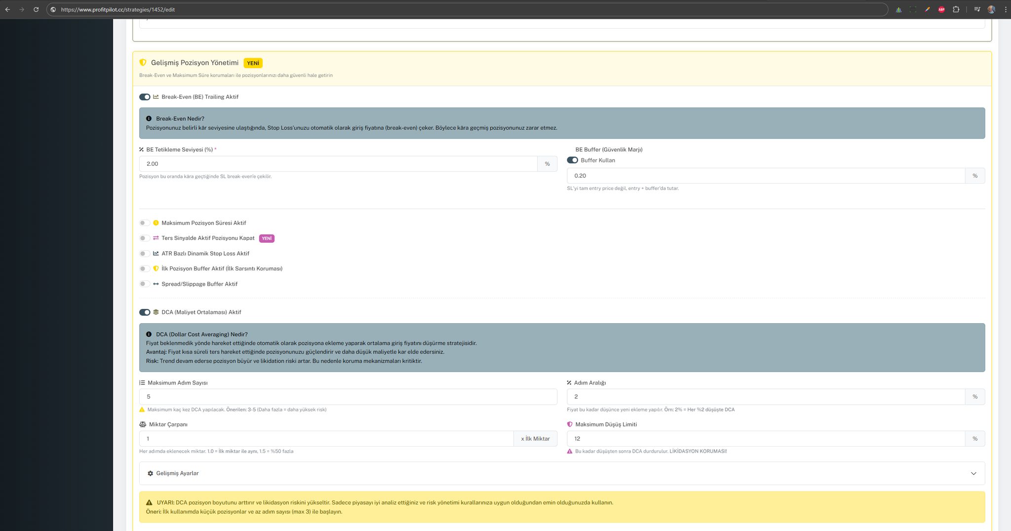Click the browser back arrow
The width and height of the screenshot is (1011, 531).
click(7, 9)
